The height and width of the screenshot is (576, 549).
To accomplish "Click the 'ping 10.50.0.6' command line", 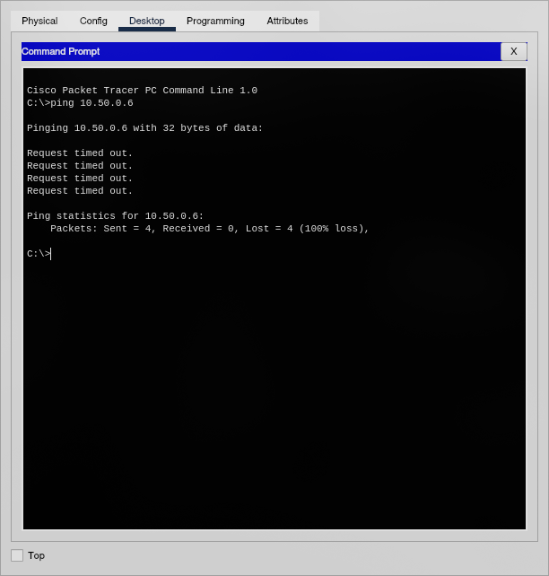I will click(80, 103).
